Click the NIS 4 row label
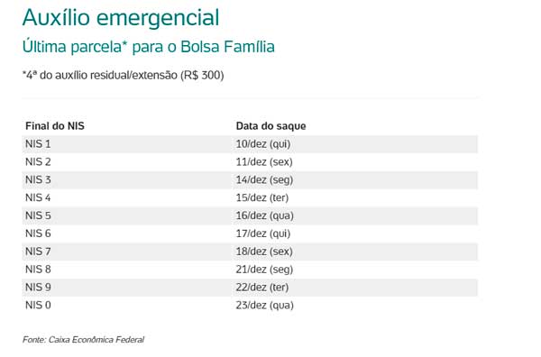Screen dimensions: 541x357 (38, 197)
